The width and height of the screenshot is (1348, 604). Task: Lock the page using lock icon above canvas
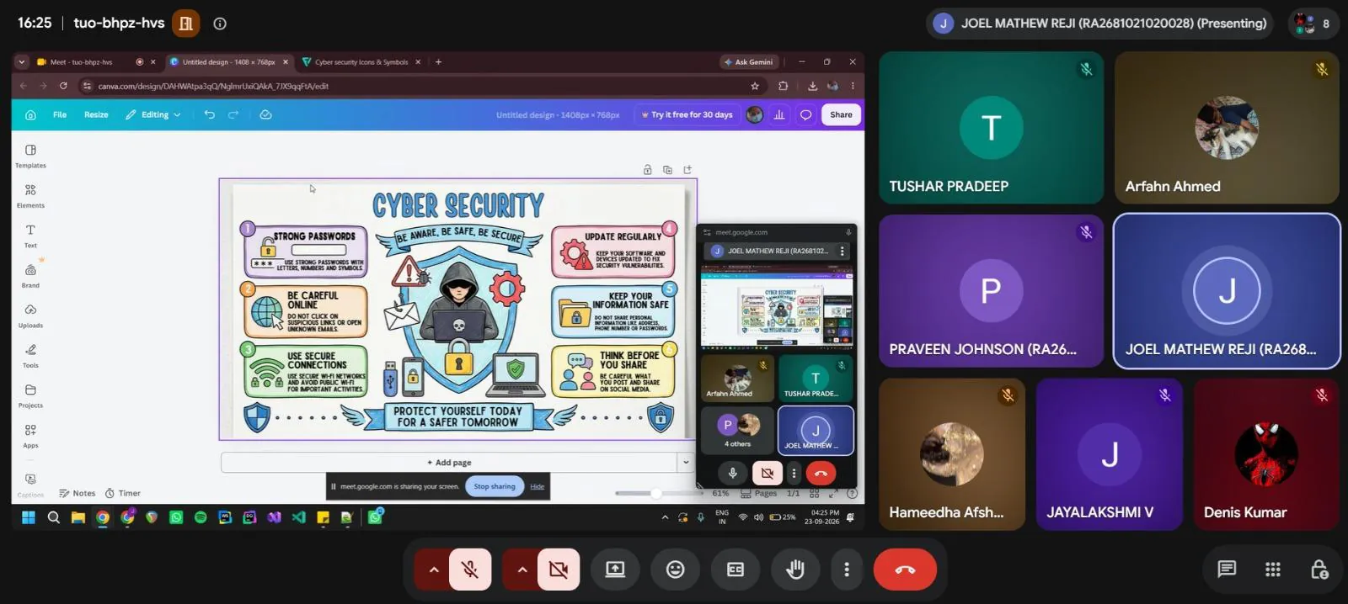pyautogui.click(x=647, y=170)
